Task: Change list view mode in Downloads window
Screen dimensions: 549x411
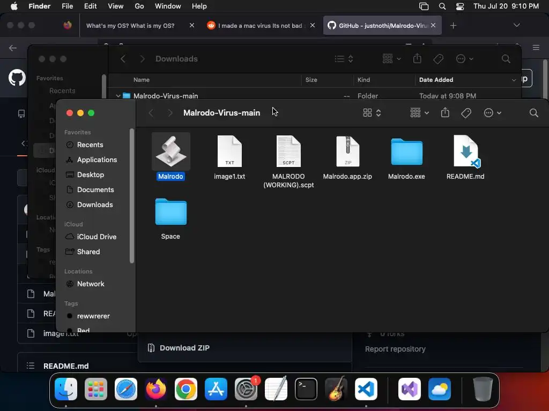Action: 344,59
